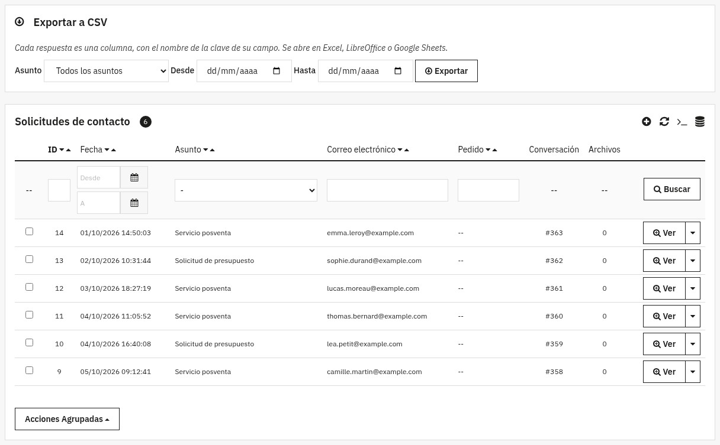Click the Buscar search button
Screen dimensions: 720x445
(x=672, y=189)
